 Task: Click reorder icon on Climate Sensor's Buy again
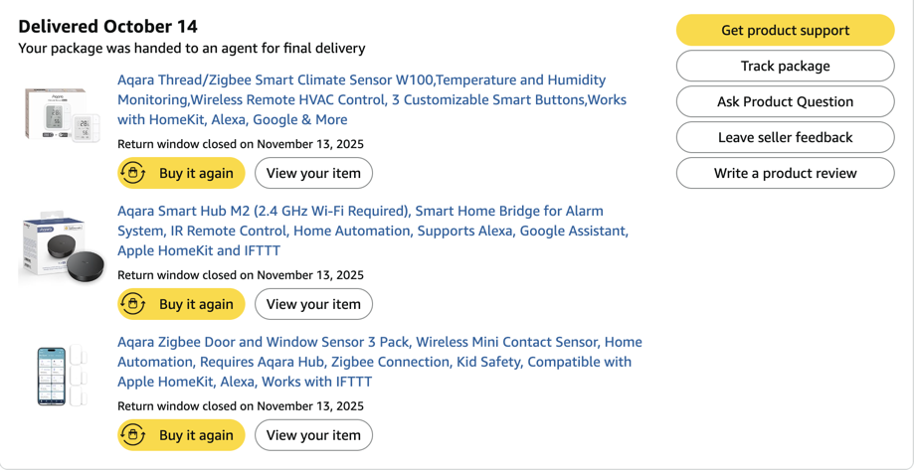tap(133, 173)
